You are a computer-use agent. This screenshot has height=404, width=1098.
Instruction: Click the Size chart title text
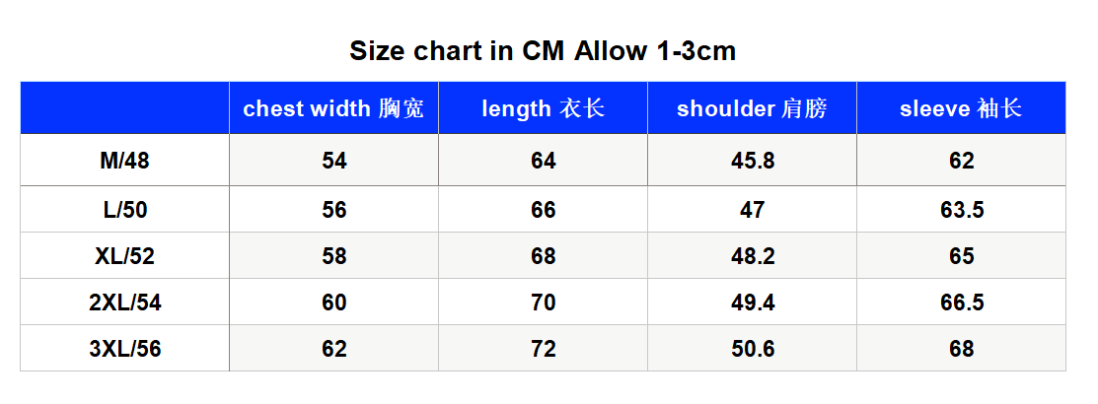(543, 51)
